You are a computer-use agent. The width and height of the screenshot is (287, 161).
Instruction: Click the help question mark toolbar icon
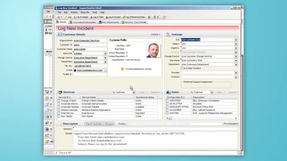pos(164,17)
